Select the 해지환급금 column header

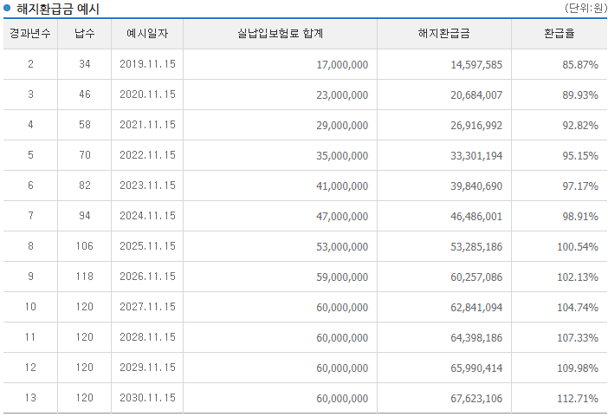(x=443, y=35)
